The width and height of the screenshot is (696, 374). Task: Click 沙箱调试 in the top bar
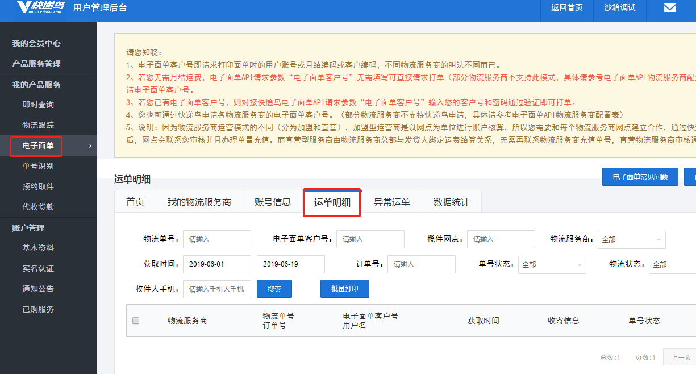point(619,7)
